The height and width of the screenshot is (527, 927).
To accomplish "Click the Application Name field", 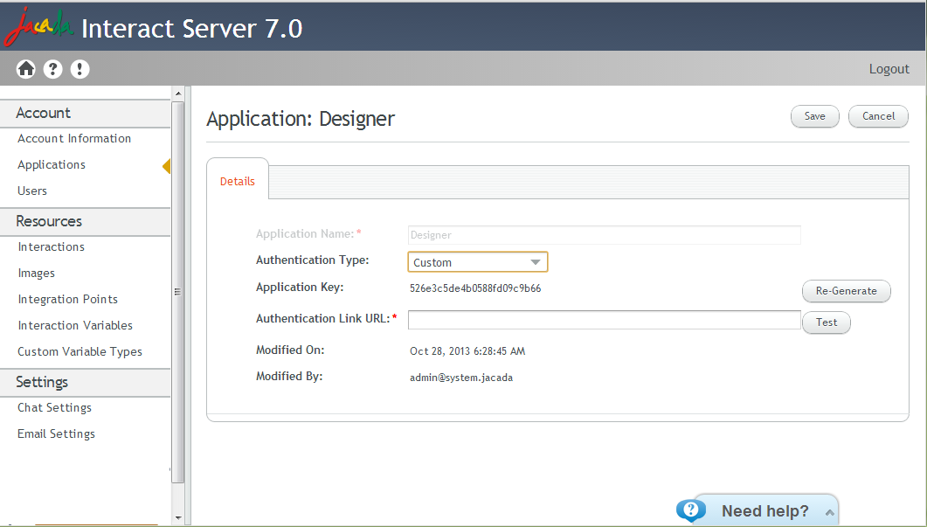I will click(605, 235).
